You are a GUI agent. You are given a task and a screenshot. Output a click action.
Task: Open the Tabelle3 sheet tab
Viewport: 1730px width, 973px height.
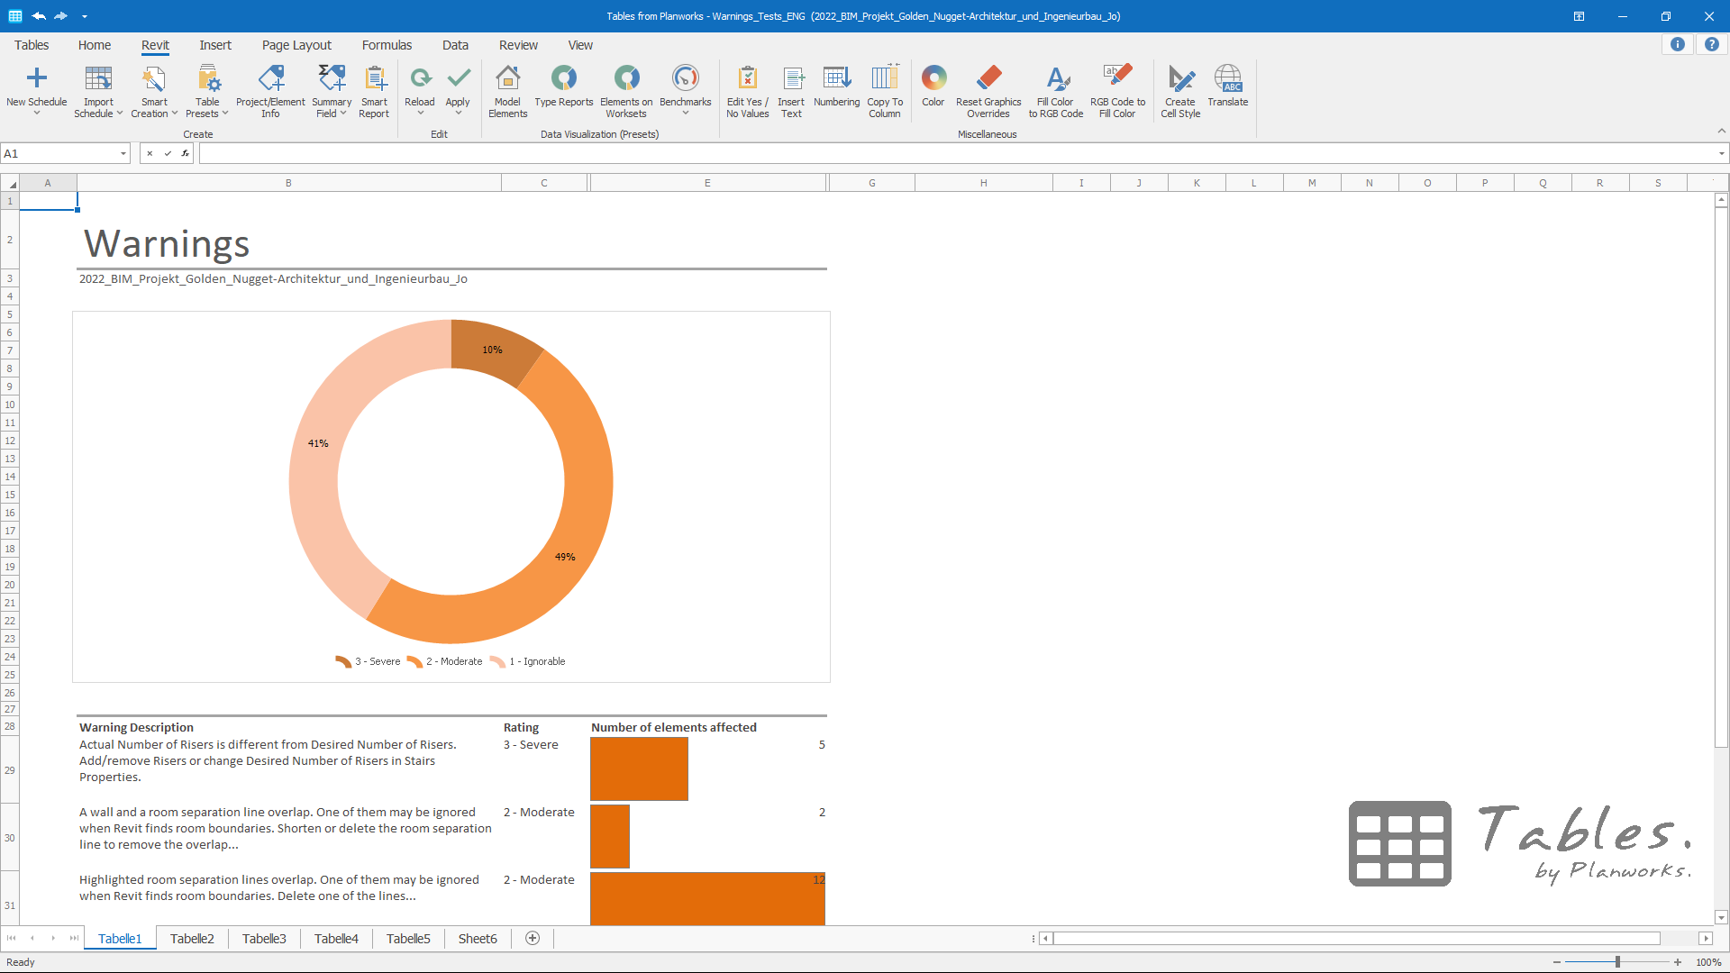264,939
